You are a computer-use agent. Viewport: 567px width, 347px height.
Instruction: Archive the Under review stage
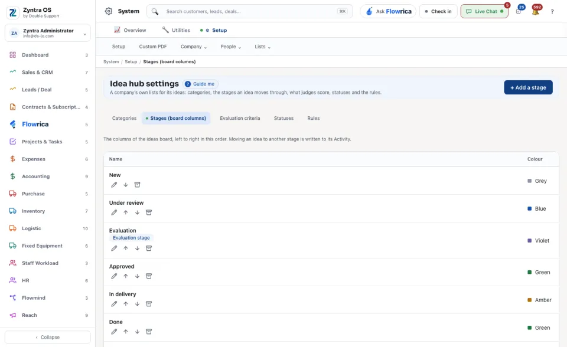[x=149, y=212]
